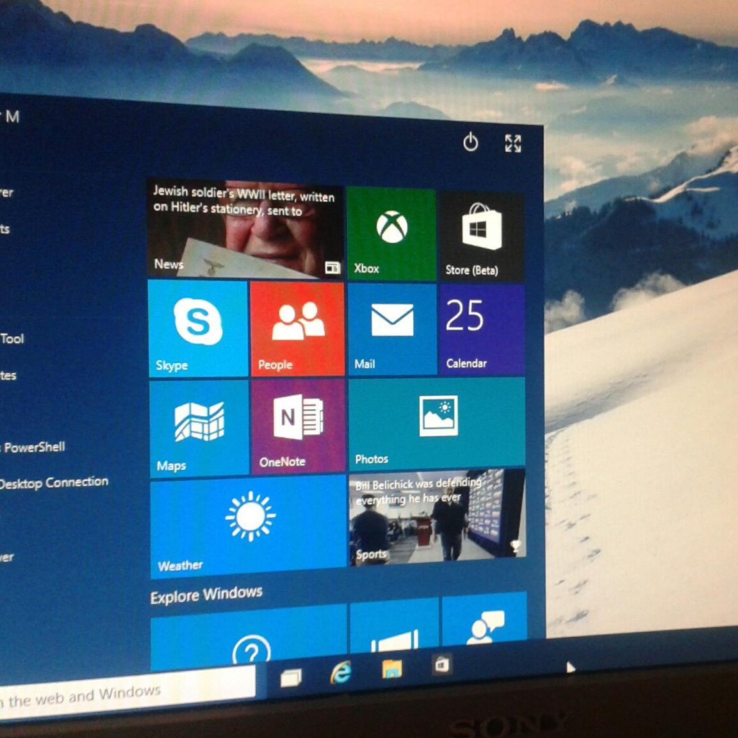The image size is (738, 738).
Task: Open the Calendar tile showing 25
Action: (482, 329)
